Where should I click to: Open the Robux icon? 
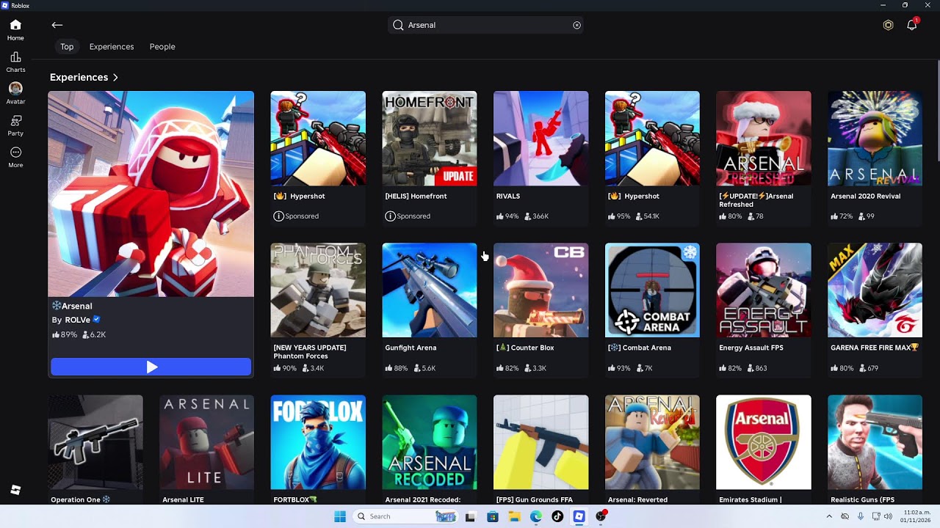tap(888, 25)
